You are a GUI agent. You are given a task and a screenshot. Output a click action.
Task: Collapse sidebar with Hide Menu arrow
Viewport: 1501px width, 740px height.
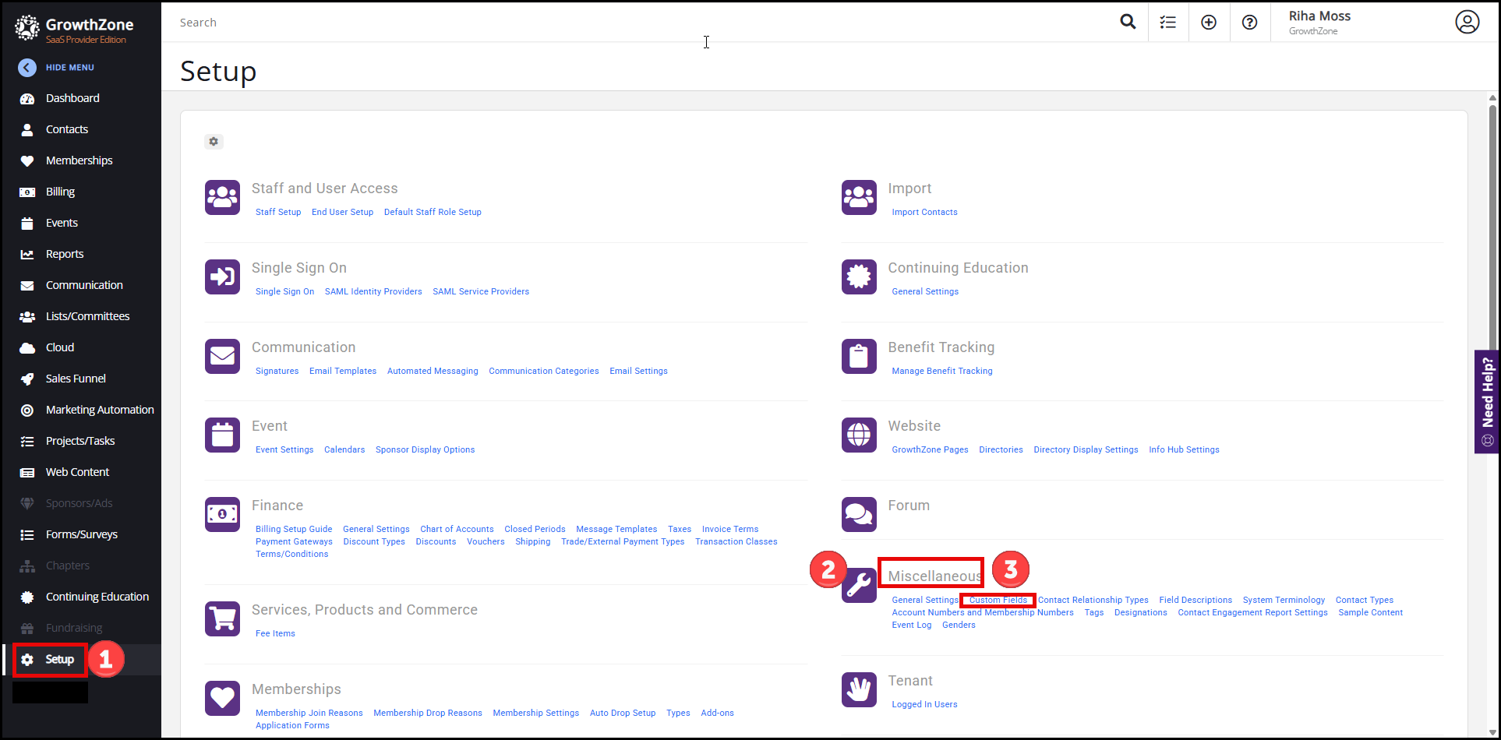point(27,68)
